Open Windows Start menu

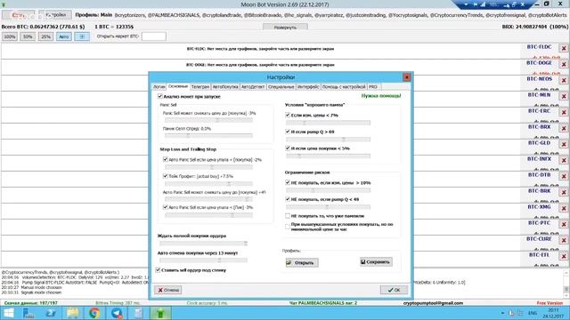tap(8, 313)
